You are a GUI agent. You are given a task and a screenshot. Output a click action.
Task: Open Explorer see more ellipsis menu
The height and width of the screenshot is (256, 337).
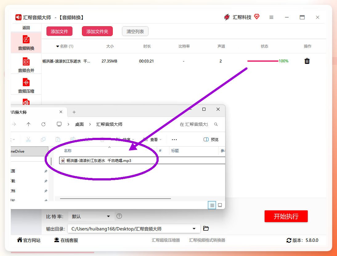[x=174, y=140]
